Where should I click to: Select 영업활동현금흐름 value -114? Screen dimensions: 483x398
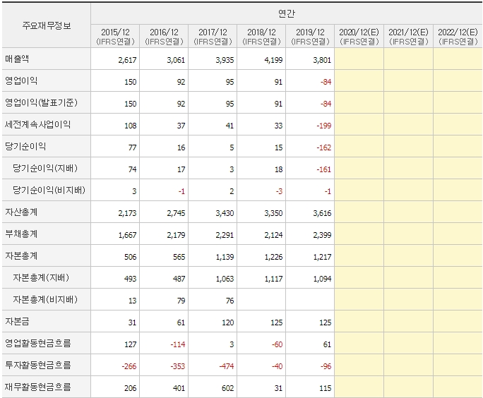[178, 344]
